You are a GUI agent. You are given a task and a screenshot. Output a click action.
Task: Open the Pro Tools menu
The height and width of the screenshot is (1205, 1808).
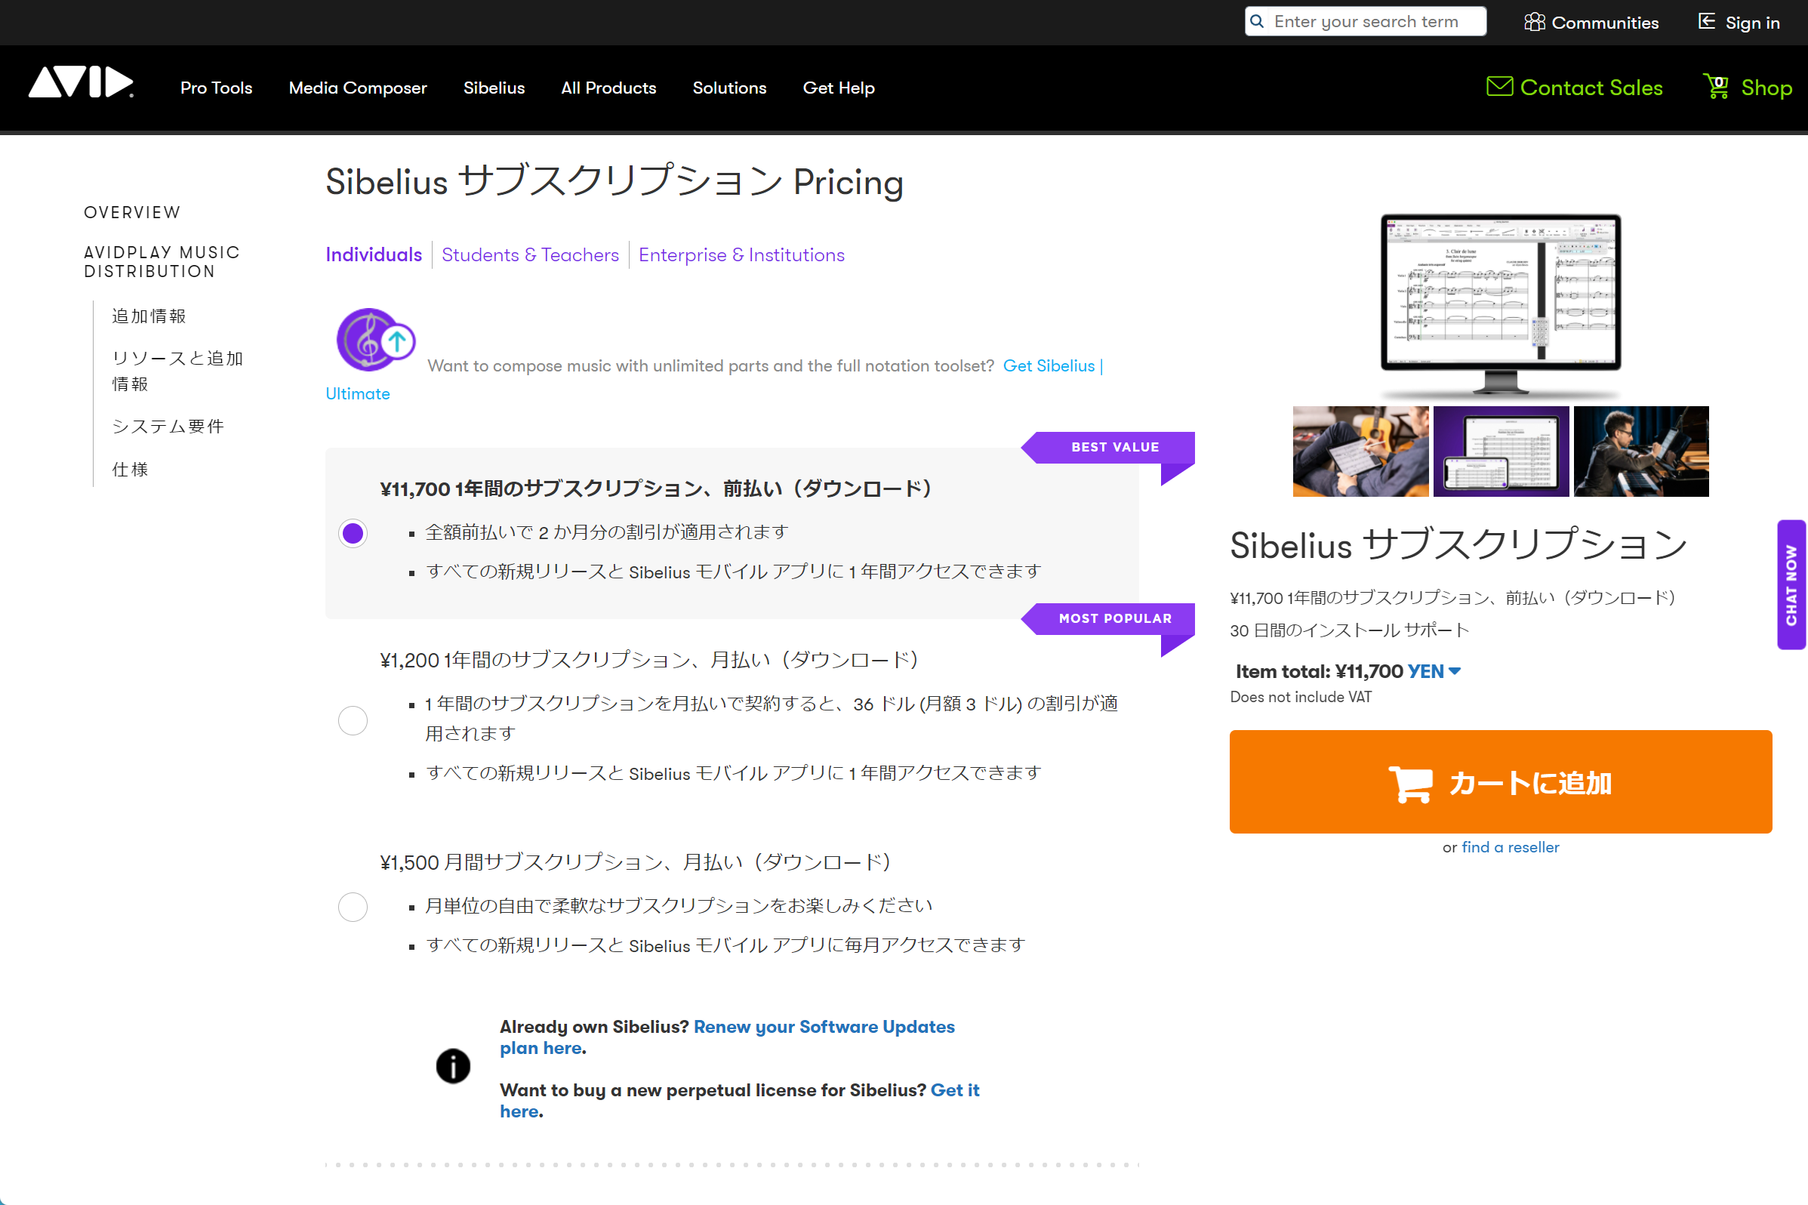(x=217, y=88)
